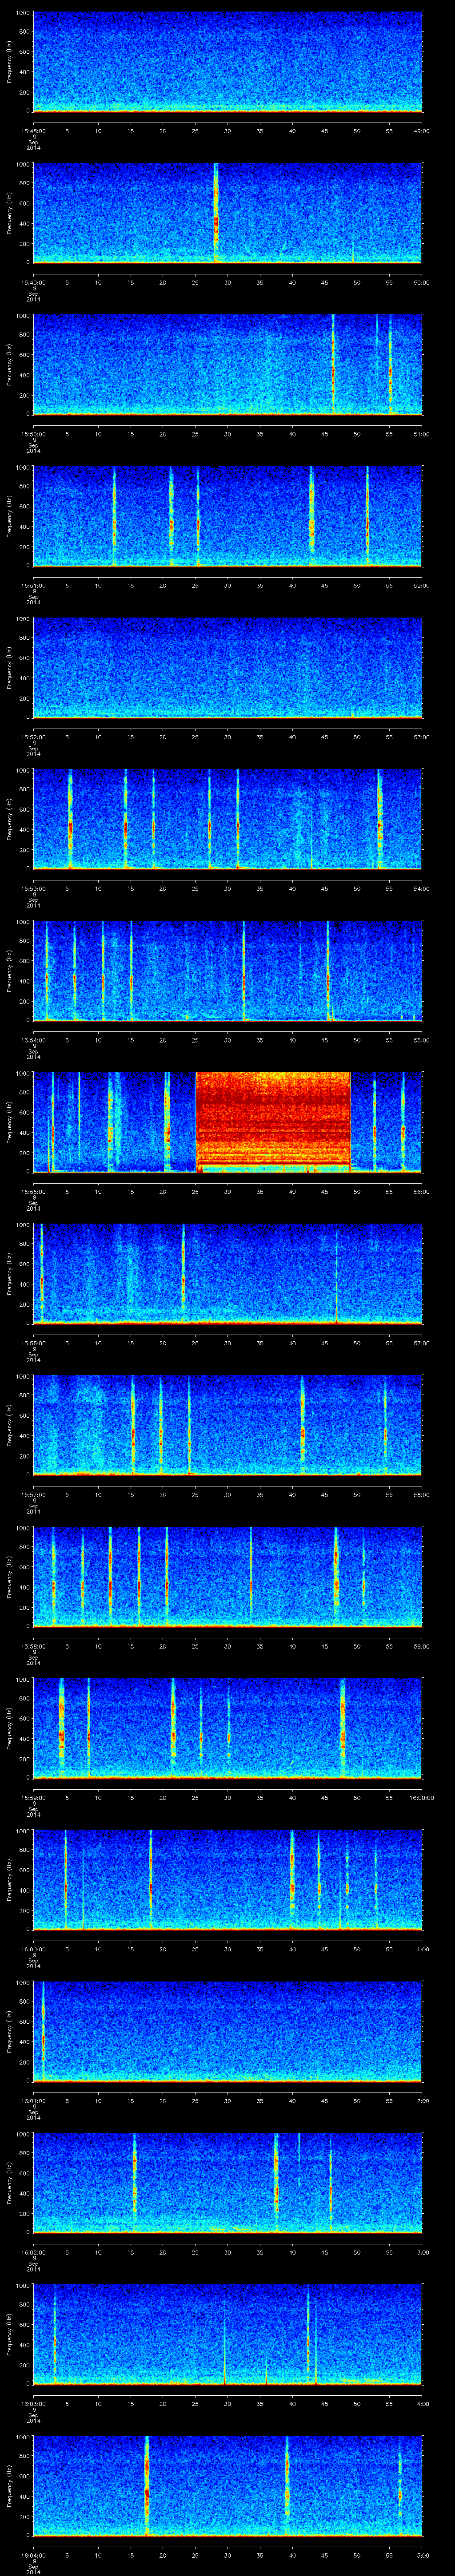Select the burst near 53 seconds in 15:53:00 panel
Viewport: 455px width, 2576px height.
[x=380, y=820]
